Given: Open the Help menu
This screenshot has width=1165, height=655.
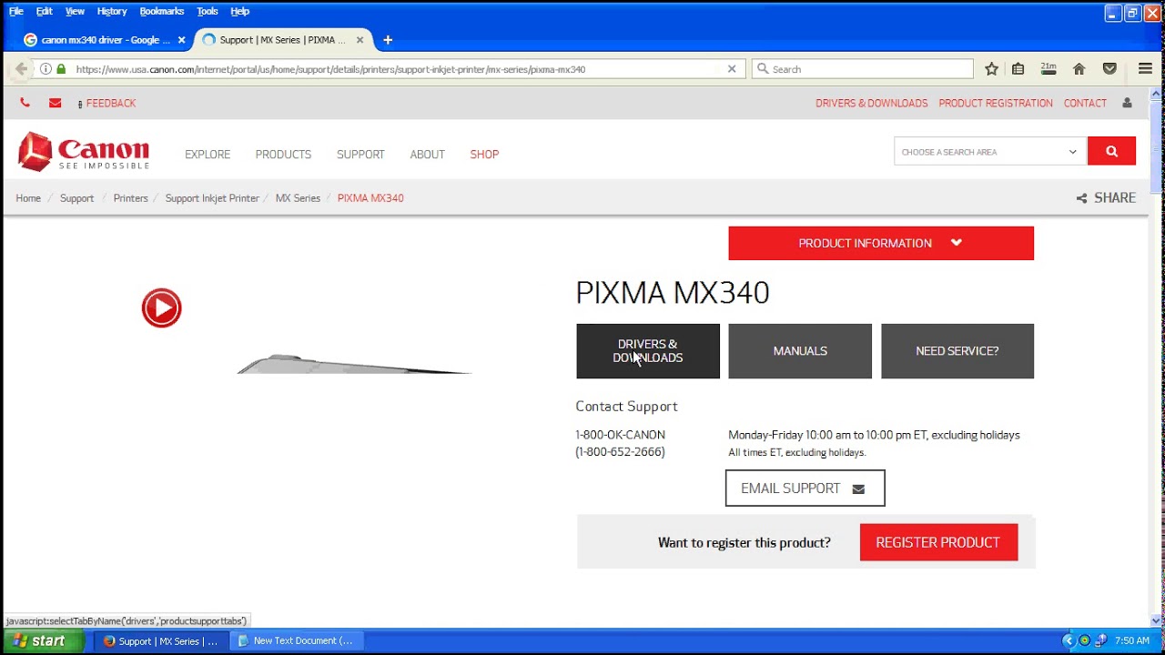Looking at the screenshot, I should pos(239,11).
